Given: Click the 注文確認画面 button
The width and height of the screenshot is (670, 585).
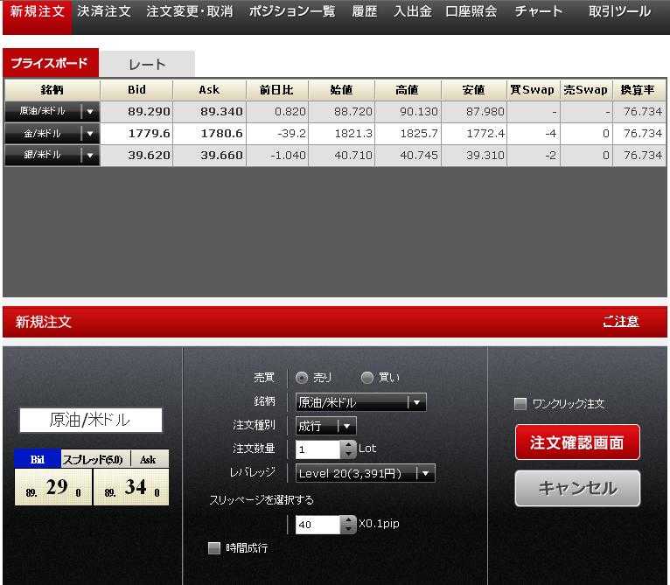Looking at the screenshot, I should 577,442.
